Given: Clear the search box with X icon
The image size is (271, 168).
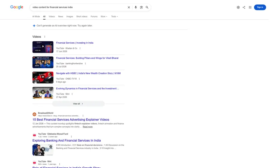Looking at the screenshot, I should pos(129,7).
